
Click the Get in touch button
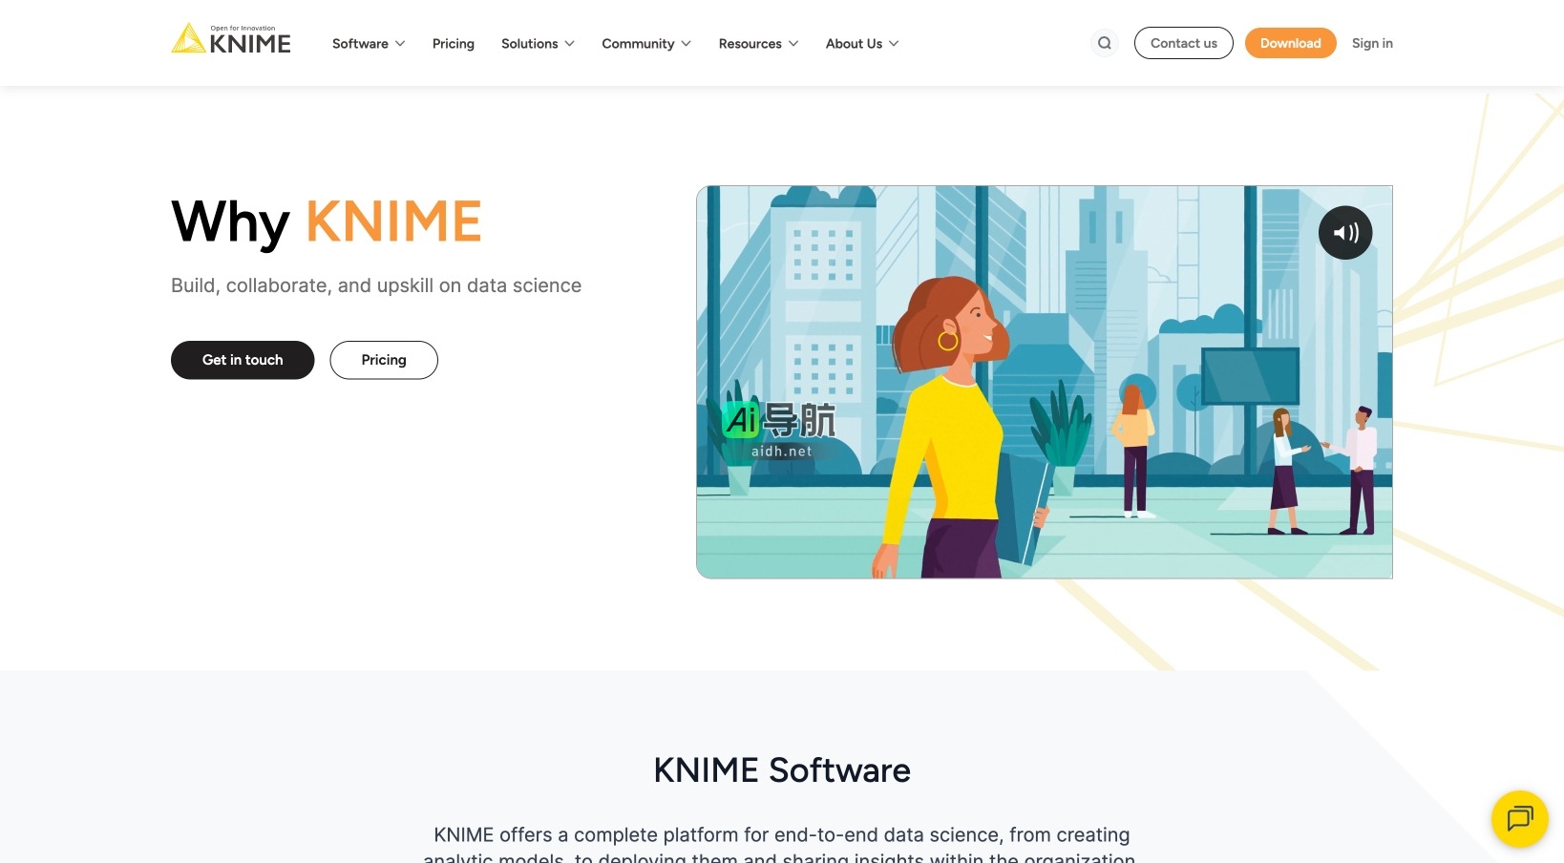tap(242, 360)
